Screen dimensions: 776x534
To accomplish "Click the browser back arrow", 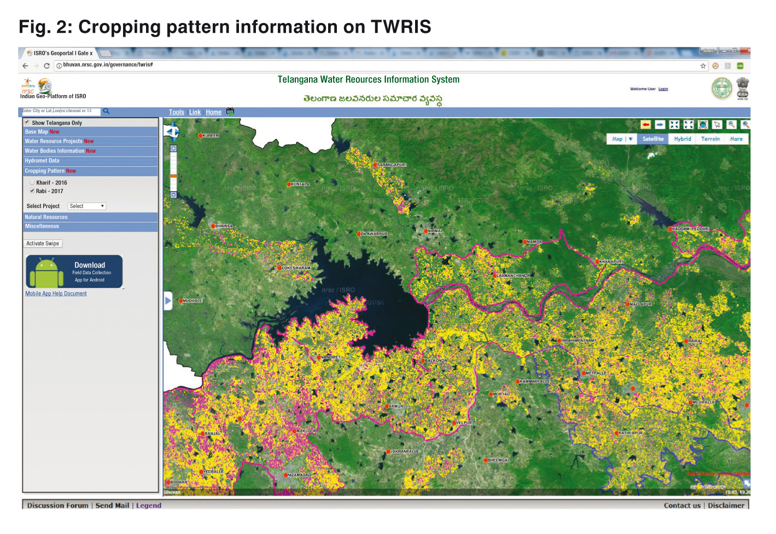I will coord(25,66).
